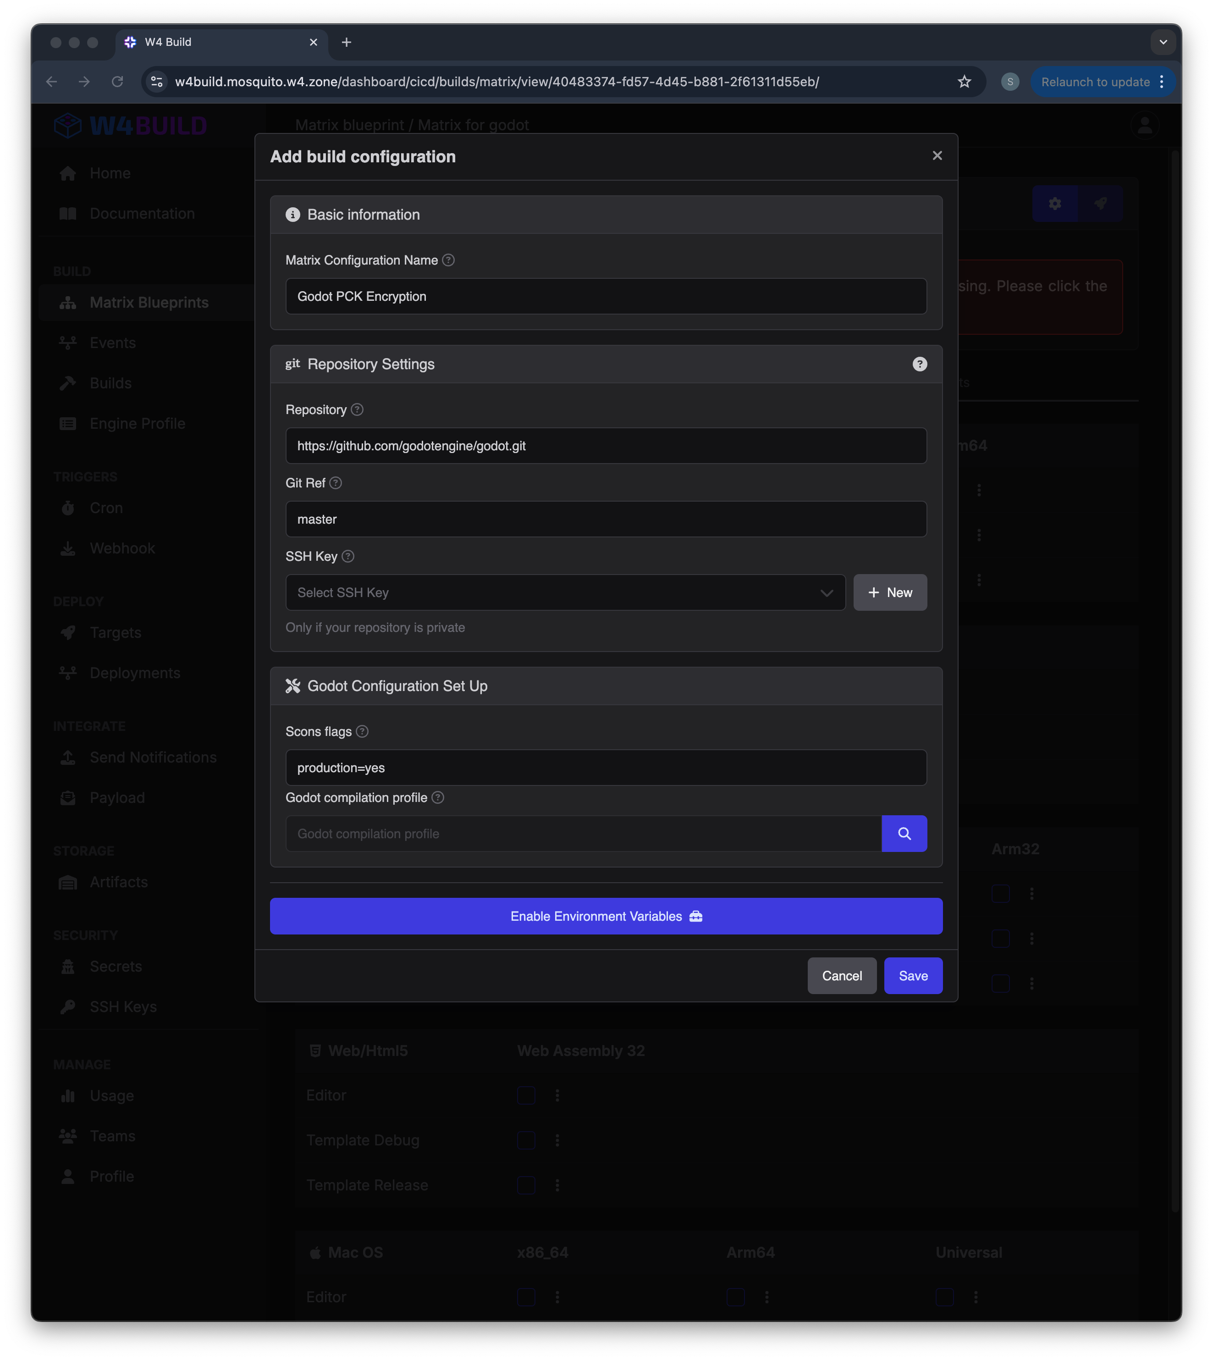Click the New SSH key button
Viewport: 1213px width, 1360px height.
pos(890,592)
